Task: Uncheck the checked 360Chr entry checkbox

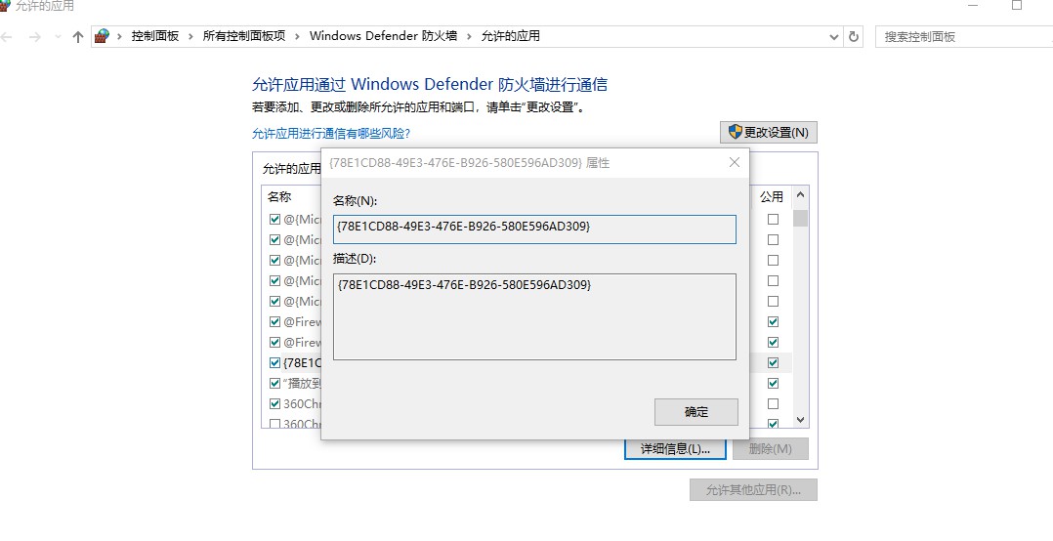Action: [274, 403]
